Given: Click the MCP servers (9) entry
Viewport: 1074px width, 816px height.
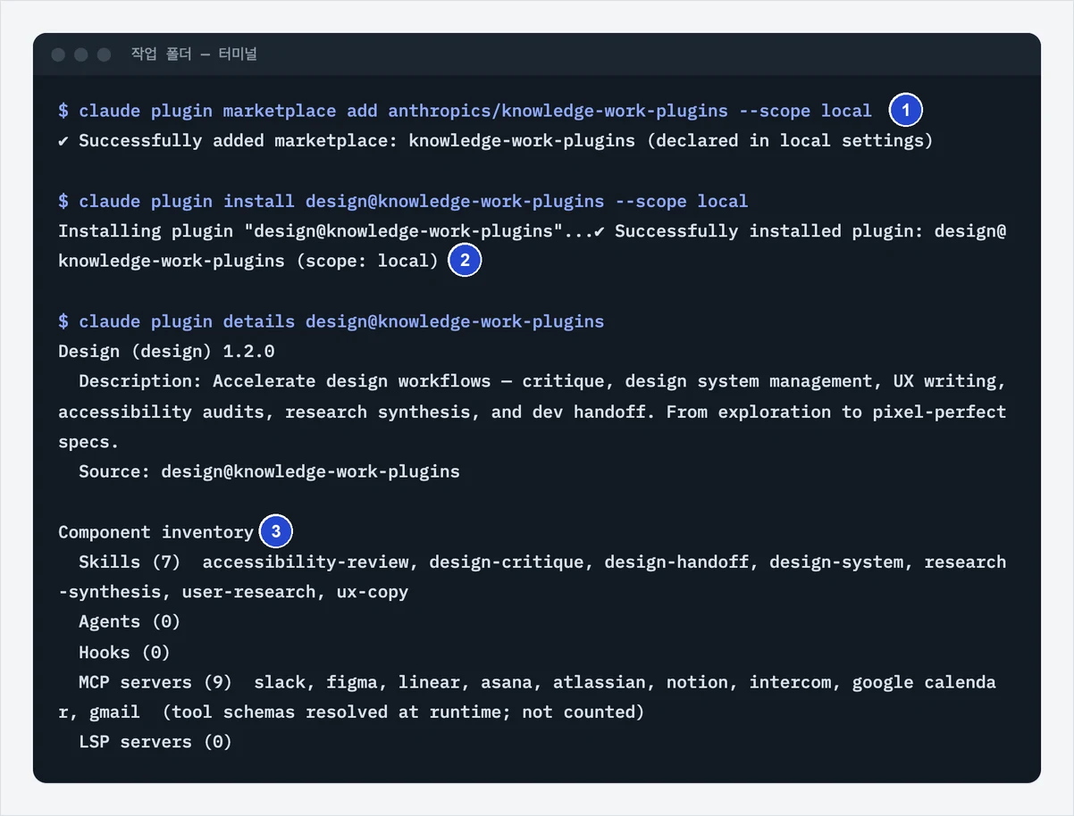Looking at the screenshot, I should (x=155, y=682).
